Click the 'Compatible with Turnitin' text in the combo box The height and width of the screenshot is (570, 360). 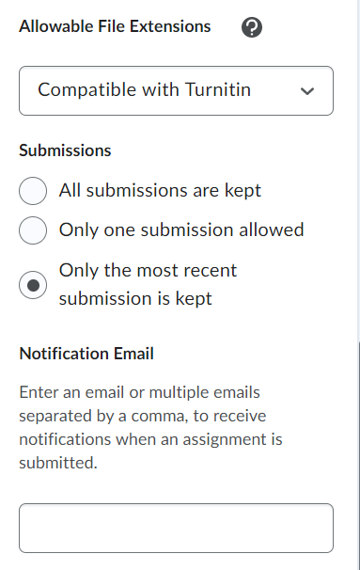[144, 89]
